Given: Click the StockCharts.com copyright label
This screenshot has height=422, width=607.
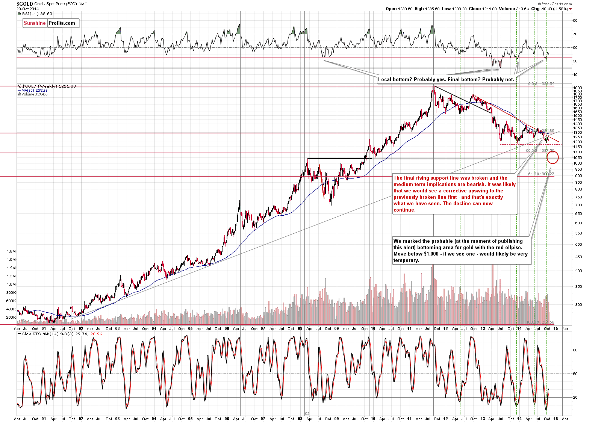Looking at the screenshot, I should [x=555, y=4].
